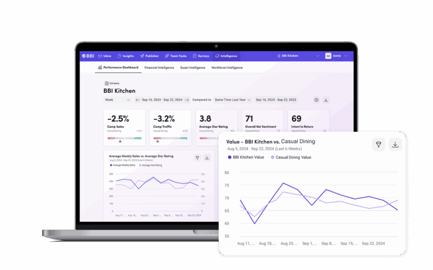The height and width of the screenshot is (270, 433).
Task: Open the Intent to Return 69 card
Action: [x=309, y=120]
